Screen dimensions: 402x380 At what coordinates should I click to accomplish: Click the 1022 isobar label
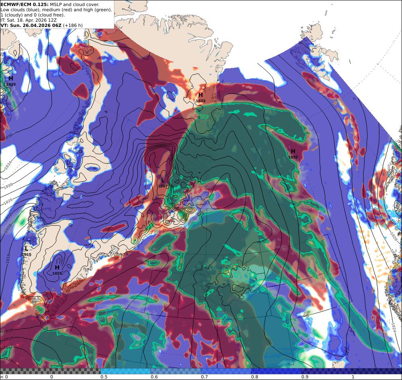[7, 217]
